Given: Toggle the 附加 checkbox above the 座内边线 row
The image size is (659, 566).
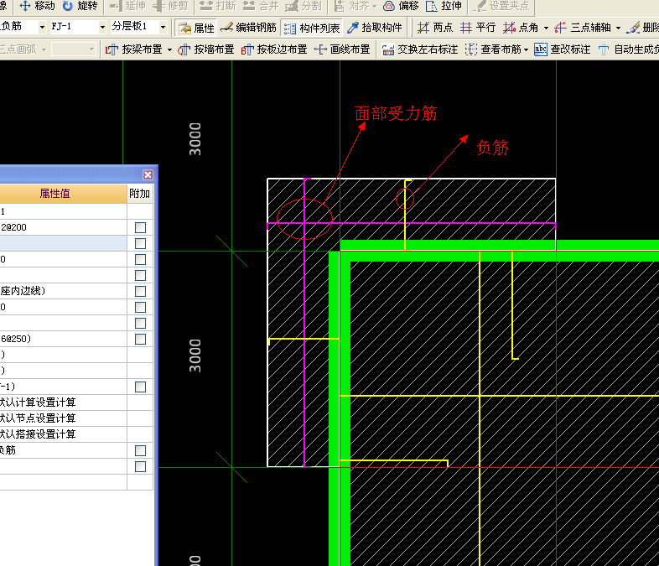Looking at the screenshot, I should click(140, 276).
